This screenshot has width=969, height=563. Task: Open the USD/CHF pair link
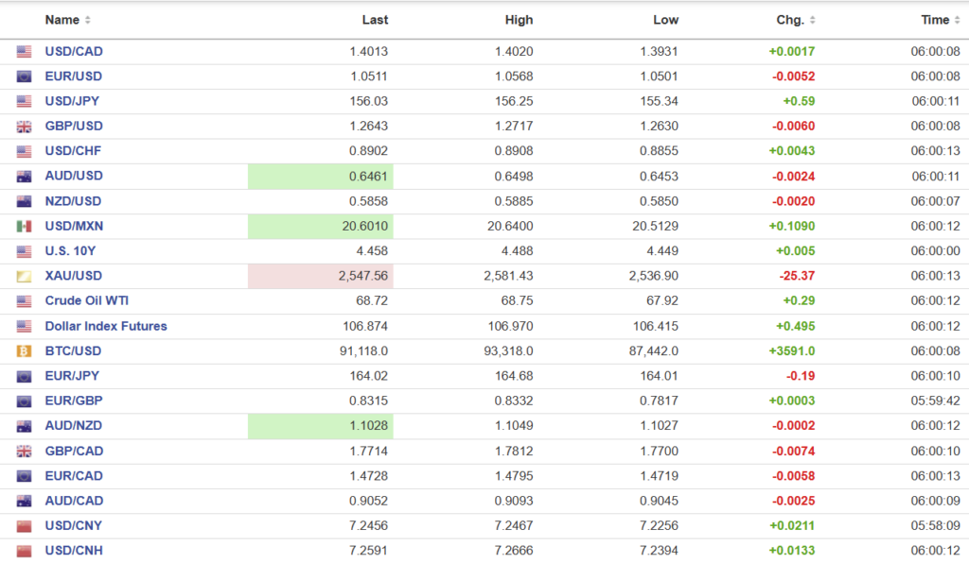point(74,151)
